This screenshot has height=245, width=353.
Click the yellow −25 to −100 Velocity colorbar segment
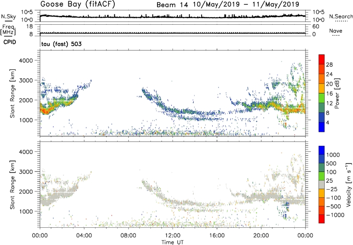[x=322, y=193]
